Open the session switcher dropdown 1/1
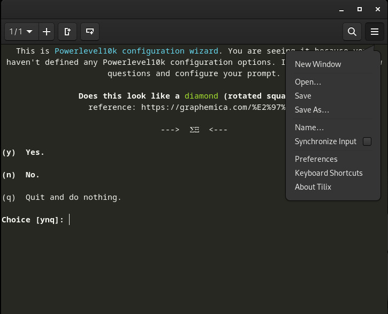388x314 pixels. click(x=21, y=32)
